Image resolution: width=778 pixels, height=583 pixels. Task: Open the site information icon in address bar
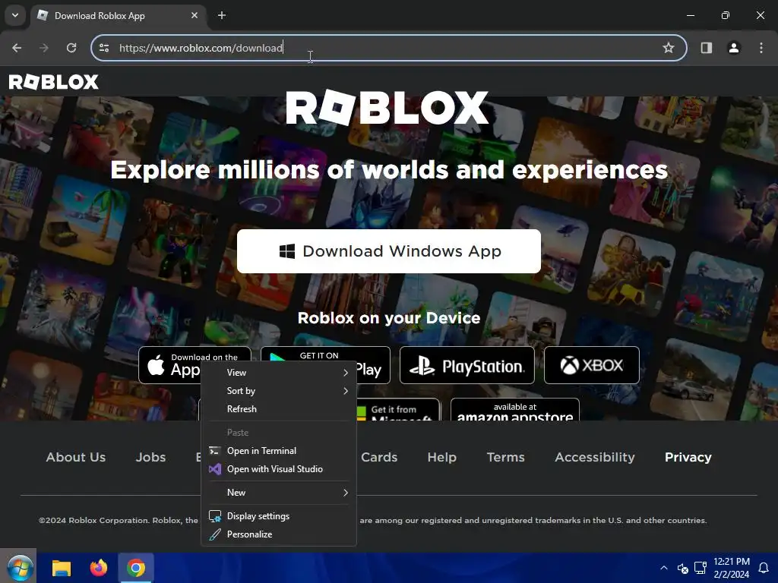[104, 48]
